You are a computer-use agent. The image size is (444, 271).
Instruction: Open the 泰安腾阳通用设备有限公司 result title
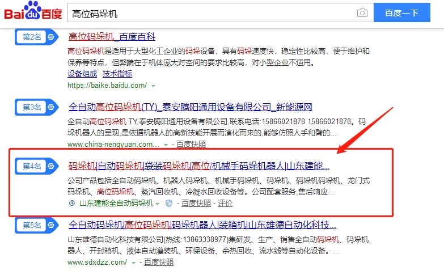190,107
